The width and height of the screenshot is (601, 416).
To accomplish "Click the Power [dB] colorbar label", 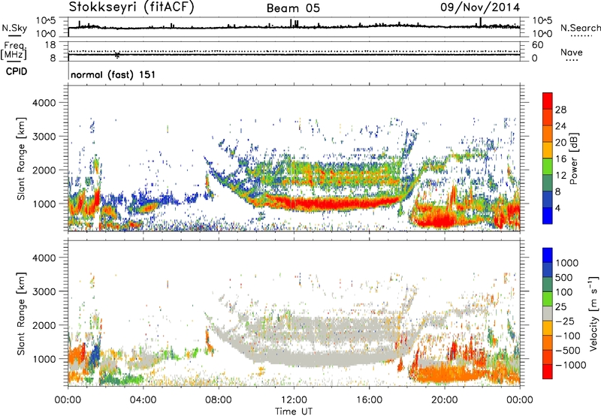I will tap(574, 158).
